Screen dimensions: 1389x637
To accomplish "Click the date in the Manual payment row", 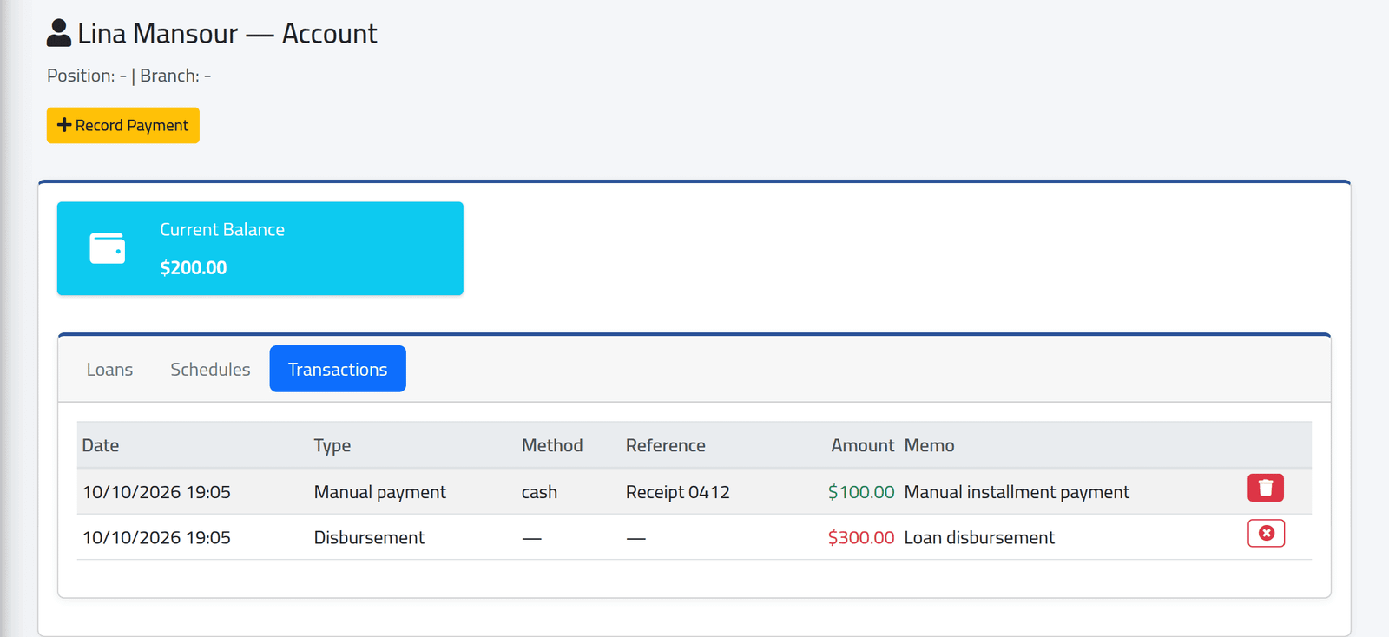I will [156, 492].
